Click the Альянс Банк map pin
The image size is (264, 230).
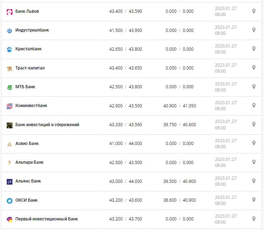(254, 181)
